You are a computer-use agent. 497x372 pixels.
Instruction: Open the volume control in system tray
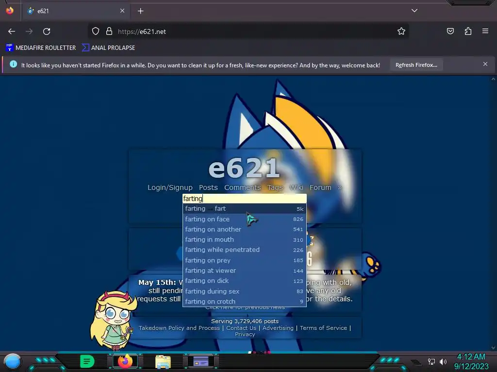443,361
